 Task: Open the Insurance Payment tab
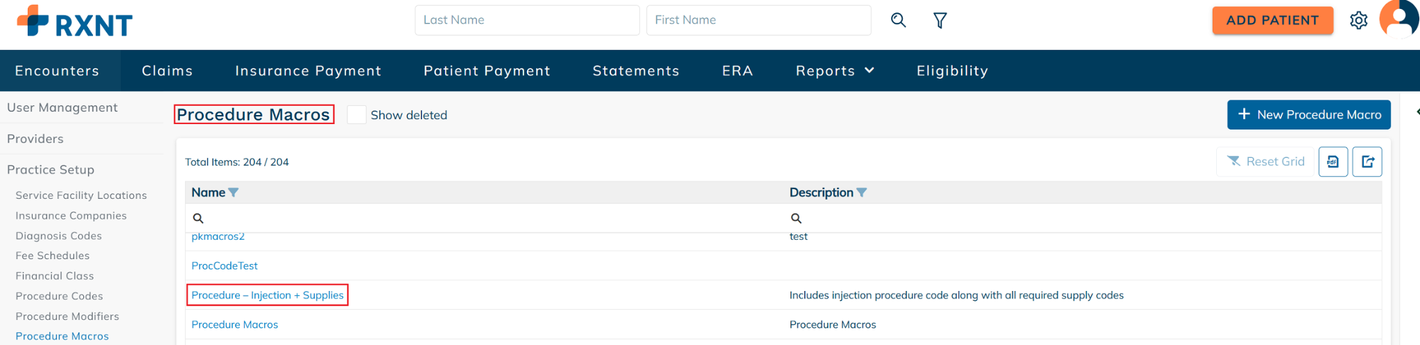pos(308,71)
